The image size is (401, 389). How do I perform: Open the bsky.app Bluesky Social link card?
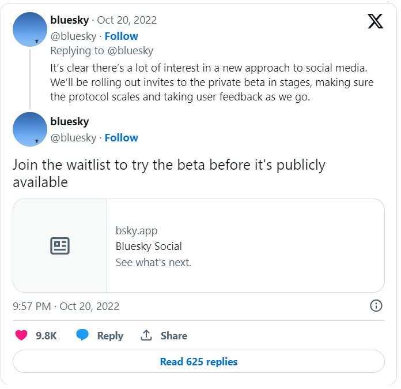[x=245, y=246]
